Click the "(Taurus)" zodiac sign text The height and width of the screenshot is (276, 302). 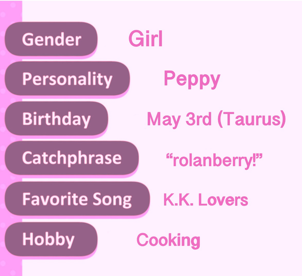[251, 119]
